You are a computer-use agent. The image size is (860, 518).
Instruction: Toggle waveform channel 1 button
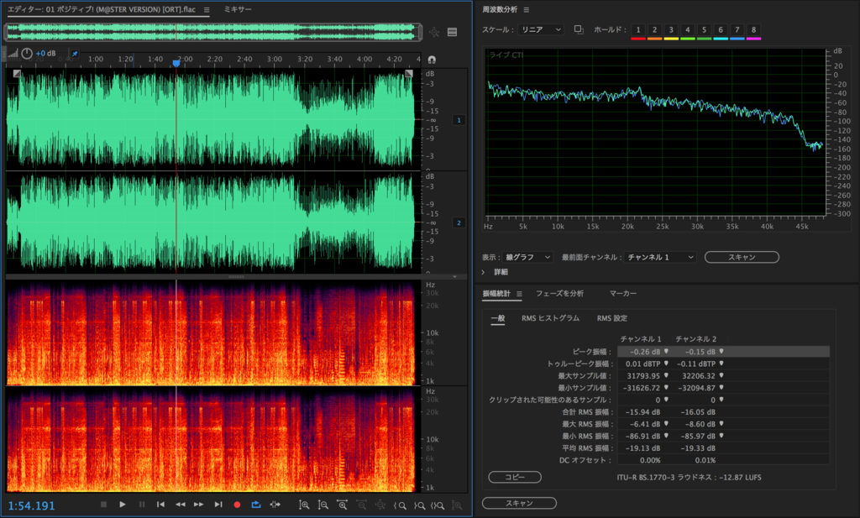click(459, 120)
